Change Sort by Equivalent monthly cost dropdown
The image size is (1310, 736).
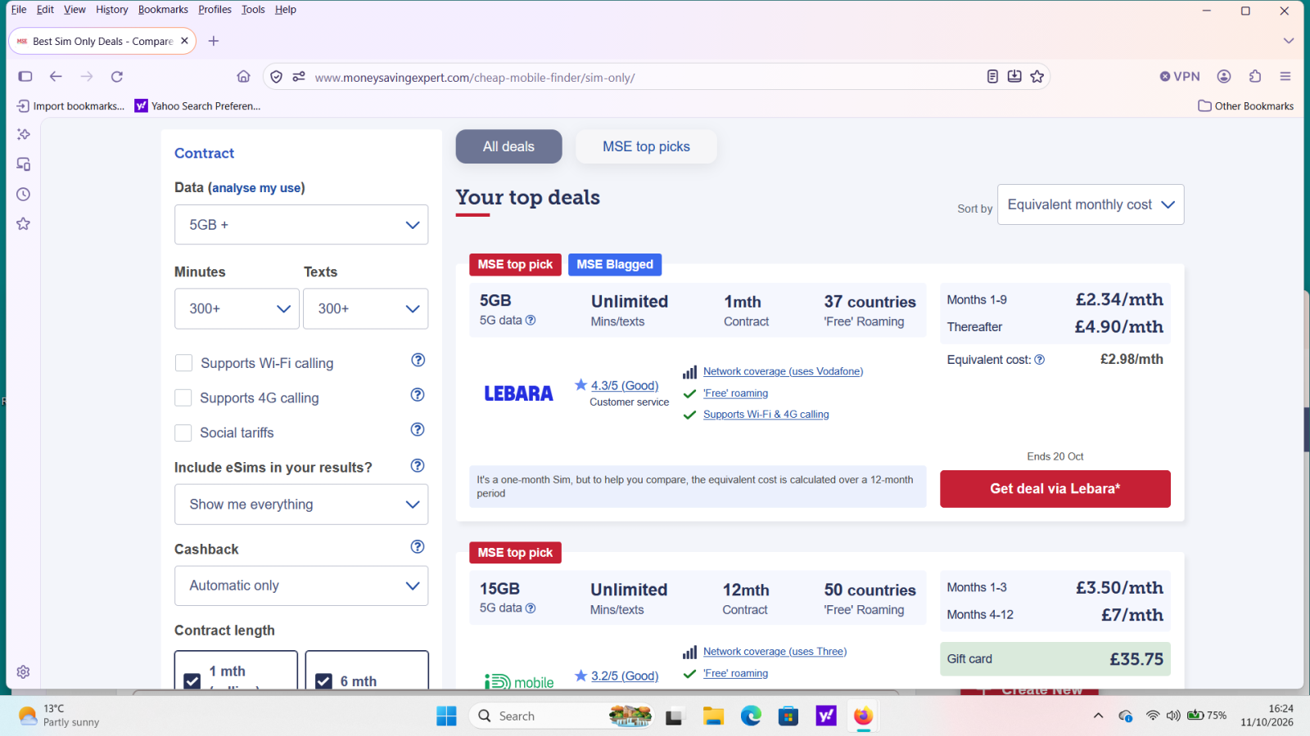pos(1091,204)
